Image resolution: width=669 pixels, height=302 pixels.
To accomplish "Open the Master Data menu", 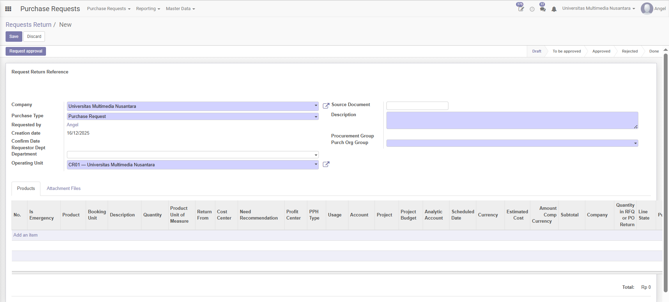I will pos(180,9).
